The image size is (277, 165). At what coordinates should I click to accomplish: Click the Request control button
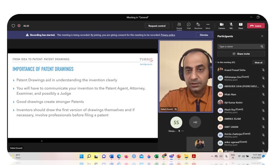pyautogui.click(x=157, y=26)
